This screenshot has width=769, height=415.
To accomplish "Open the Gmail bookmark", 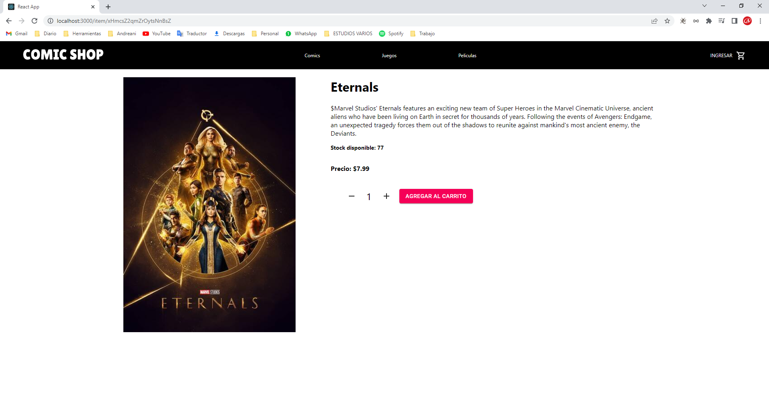I will [x=16, y=34].
